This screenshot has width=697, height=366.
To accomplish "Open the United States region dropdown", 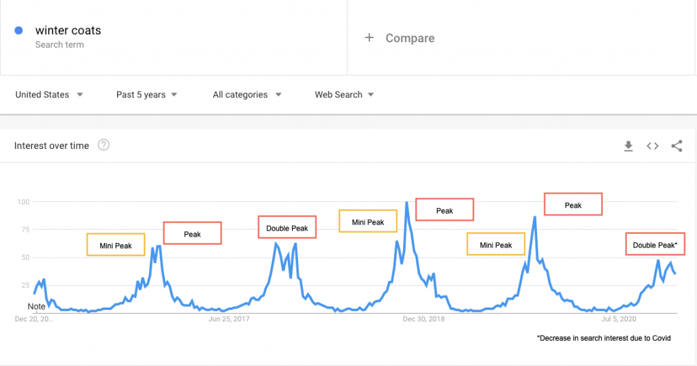I will tap(49, 95).
